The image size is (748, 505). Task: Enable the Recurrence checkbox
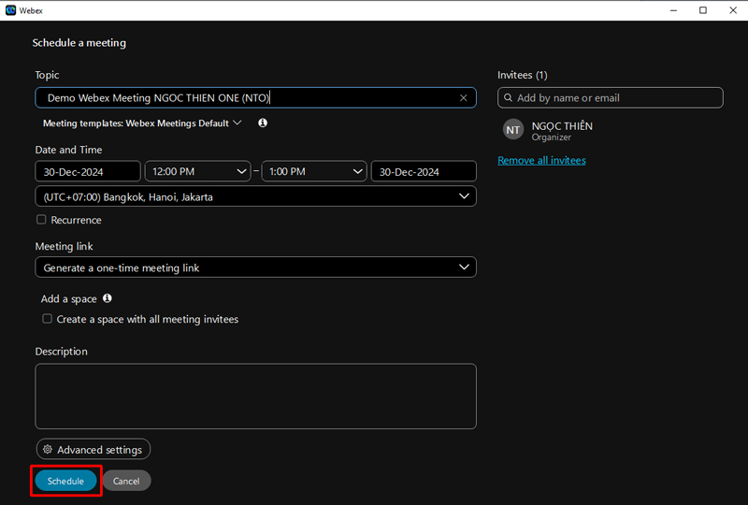pos(41,220)
